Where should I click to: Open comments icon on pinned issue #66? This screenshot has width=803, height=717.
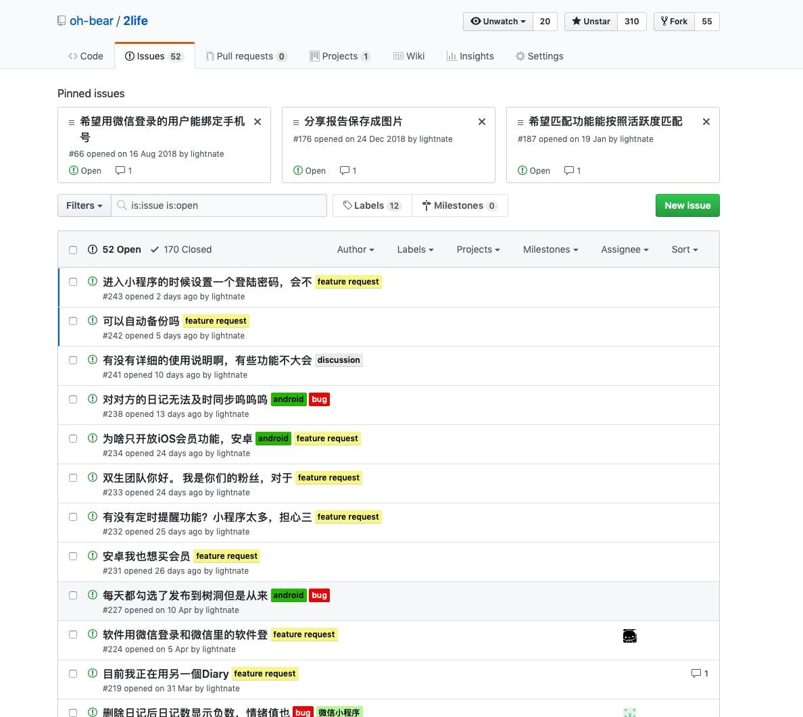point(120,170)
